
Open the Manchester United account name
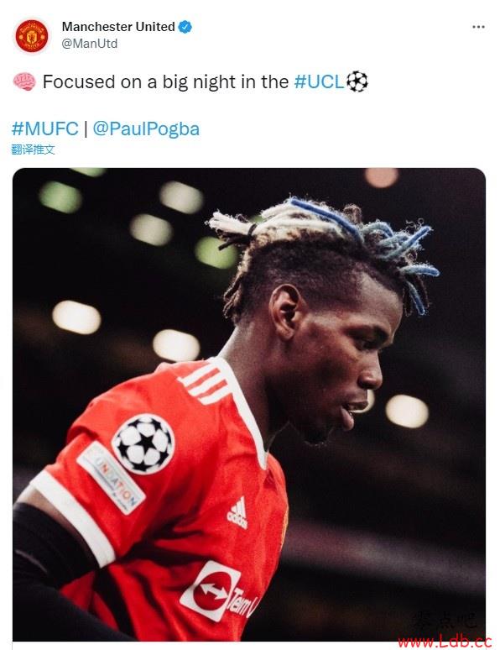pos(118,27)
